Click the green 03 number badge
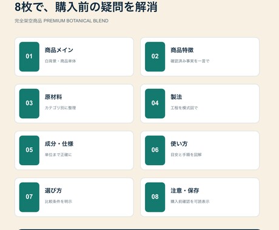 (29, 103)
